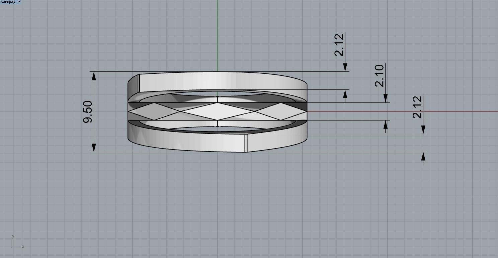
Task: Select the faceted diamond-pattern middle band of the ring
Action: 218,111
